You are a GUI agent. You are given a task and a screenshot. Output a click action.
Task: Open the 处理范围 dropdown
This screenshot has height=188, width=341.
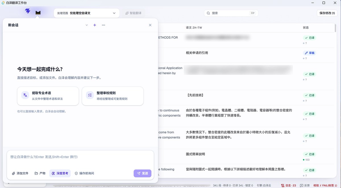[87, 13]
